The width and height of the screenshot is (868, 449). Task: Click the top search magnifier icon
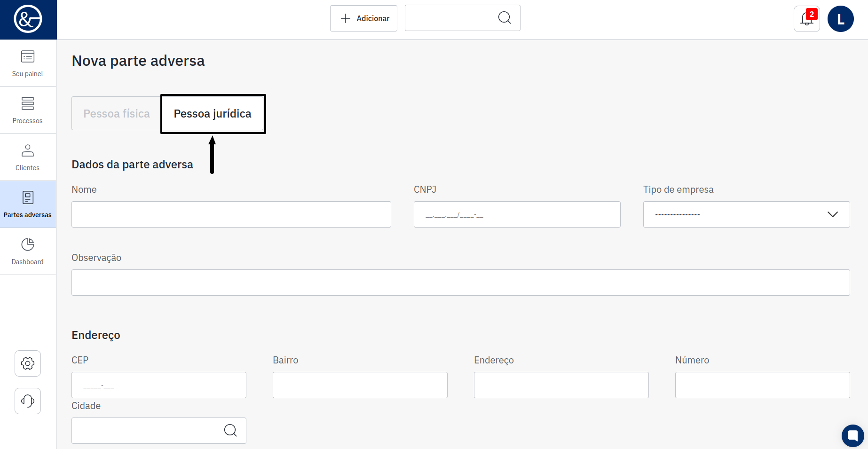(504, 18)
